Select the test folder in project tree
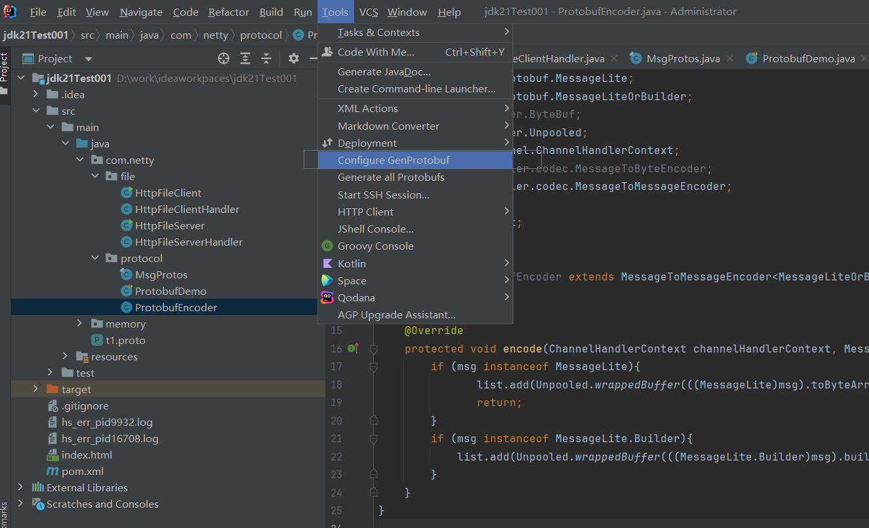This screenshot has height=528, width=869. pyautogui.click(x=85, y=373)
